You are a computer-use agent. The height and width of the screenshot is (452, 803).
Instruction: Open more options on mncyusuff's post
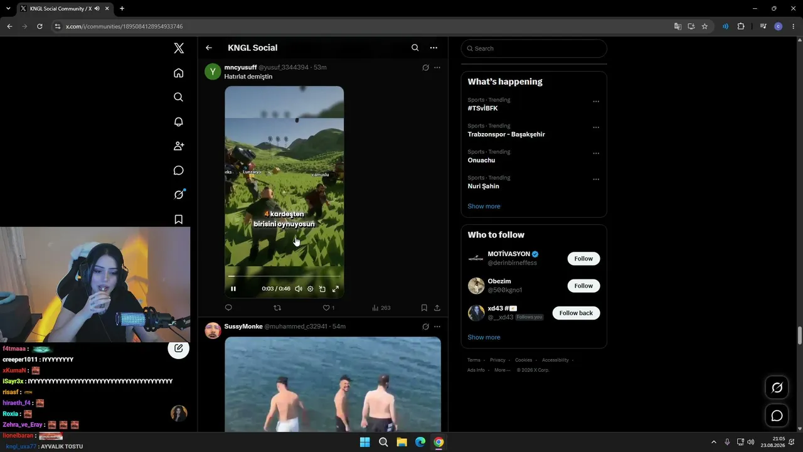pyautogui.click(x=437, y=68)
